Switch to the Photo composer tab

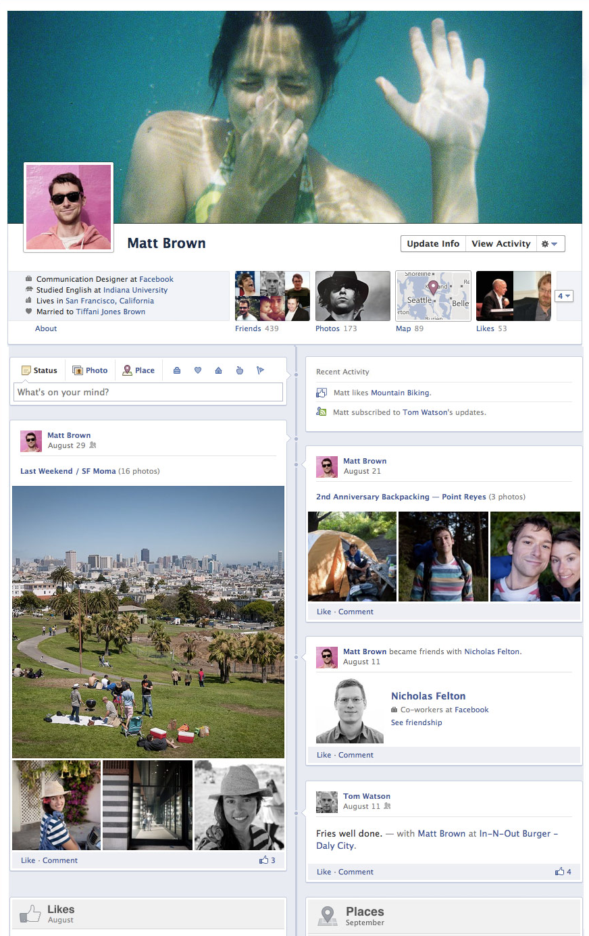click(x=90, y=370)
